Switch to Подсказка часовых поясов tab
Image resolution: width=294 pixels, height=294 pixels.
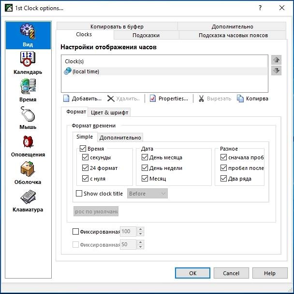[233, 35]
